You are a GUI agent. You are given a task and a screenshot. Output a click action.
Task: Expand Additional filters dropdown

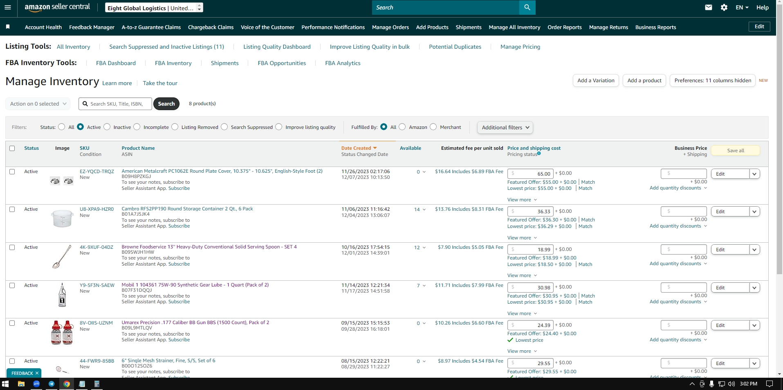(505, 127)
